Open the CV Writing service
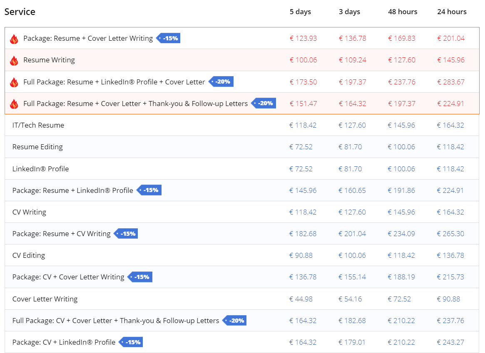This screenshot has width=485, height=353. tap(29, 212)
